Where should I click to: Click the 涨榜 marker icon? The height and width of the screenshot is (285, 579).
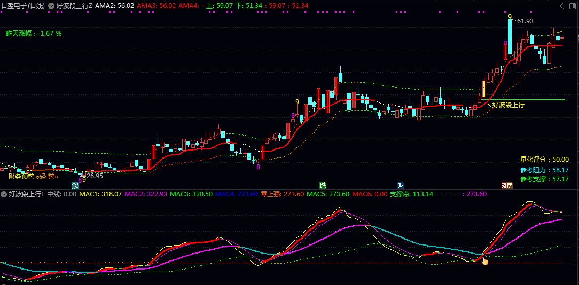click(506, 186)
